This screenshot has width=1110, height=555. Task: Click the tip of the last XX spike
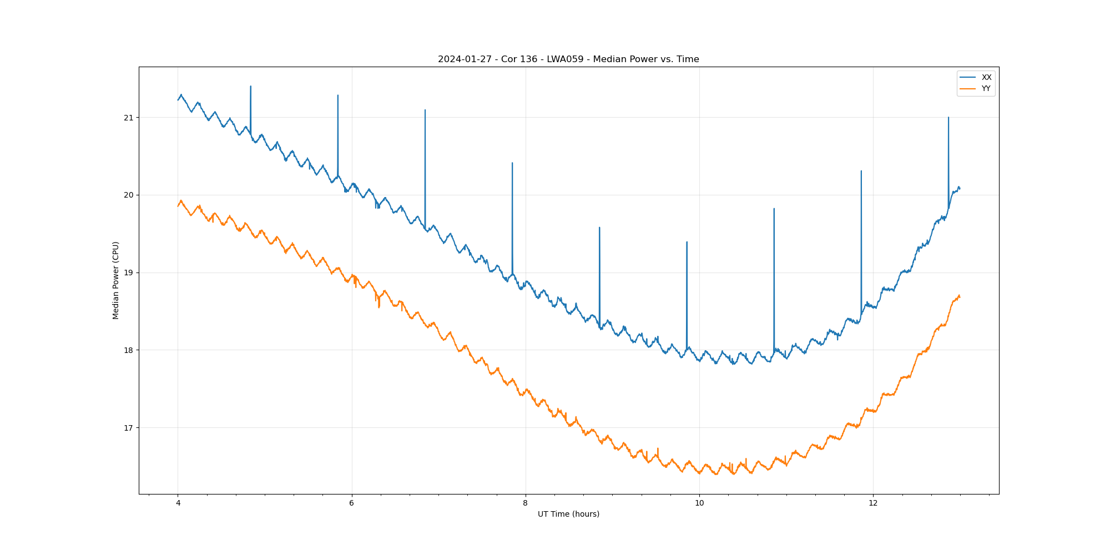(948, 118)
